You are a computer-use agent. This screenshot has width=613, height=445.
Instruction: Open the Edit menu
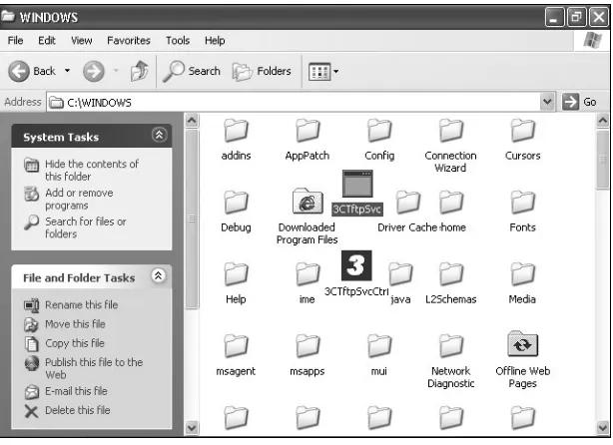[47, 41]
